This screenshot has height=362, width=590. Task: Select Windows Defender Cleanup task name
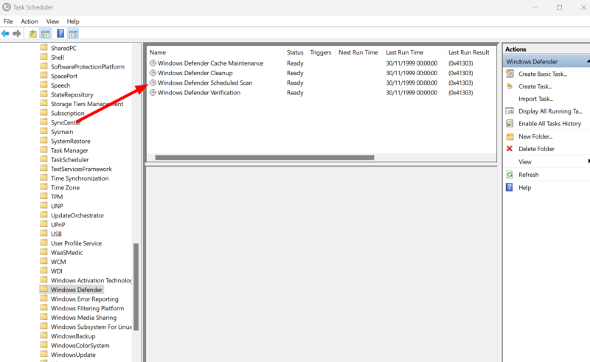point(195,73)
